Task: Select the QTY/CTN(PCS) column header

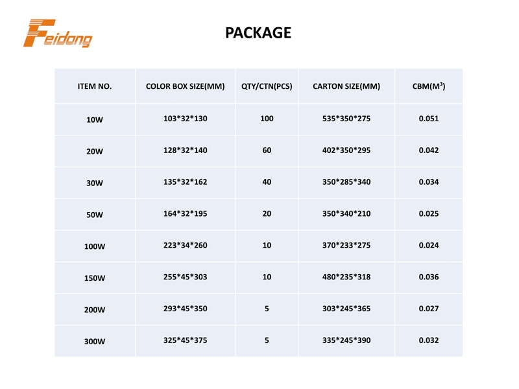Action: pos(267,86)
